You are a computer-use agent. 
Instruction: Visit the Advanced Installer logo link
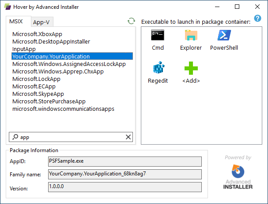(x=238, y=177)
